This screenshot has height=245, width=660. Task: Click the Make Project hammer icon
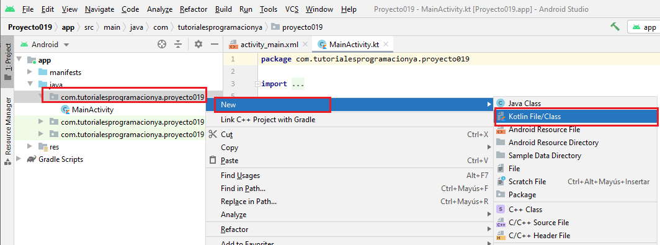(x=615, y=27)
